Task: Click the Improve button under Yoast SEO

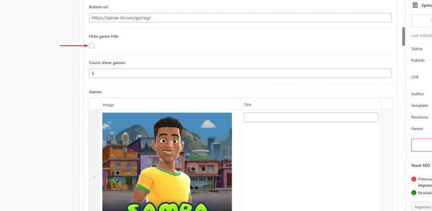Action: click(x=422, y=207)
